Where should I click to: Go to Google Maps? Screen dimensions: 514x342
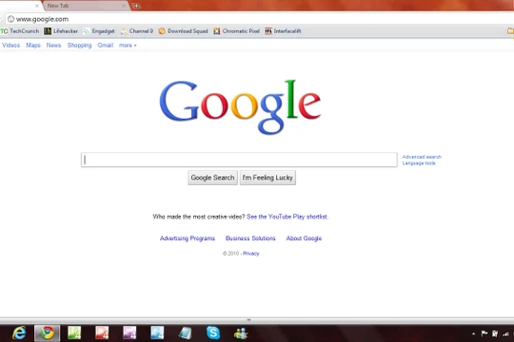pos(33,46)
